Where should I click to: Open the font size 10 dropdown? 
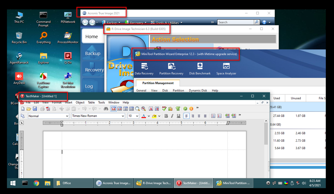coord(137,116)
